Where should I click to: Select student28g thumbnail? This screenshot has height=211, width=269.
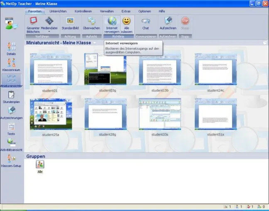[x=105, y=114]
